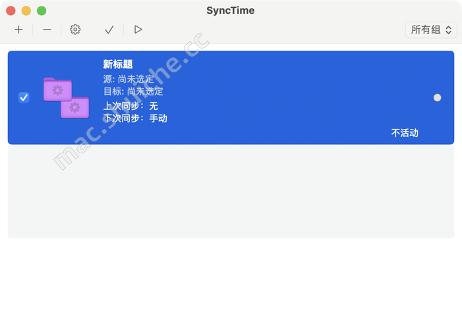Click the 上次同步: 无 line
This screenshot has height=329, width=462.
[130, 105]
